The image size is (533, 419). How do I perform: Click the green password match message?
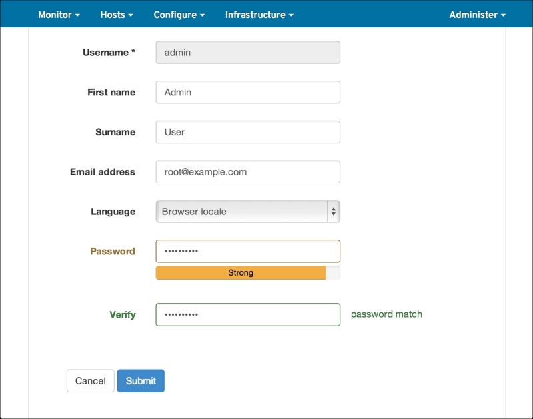pyautogui.click(x=386, y=314)
